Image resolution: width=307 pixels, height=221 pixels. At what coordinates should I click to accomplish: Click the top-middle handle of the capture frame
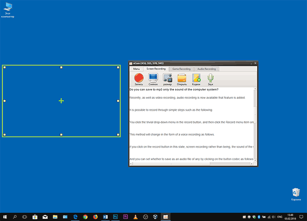tap(61, 67)
